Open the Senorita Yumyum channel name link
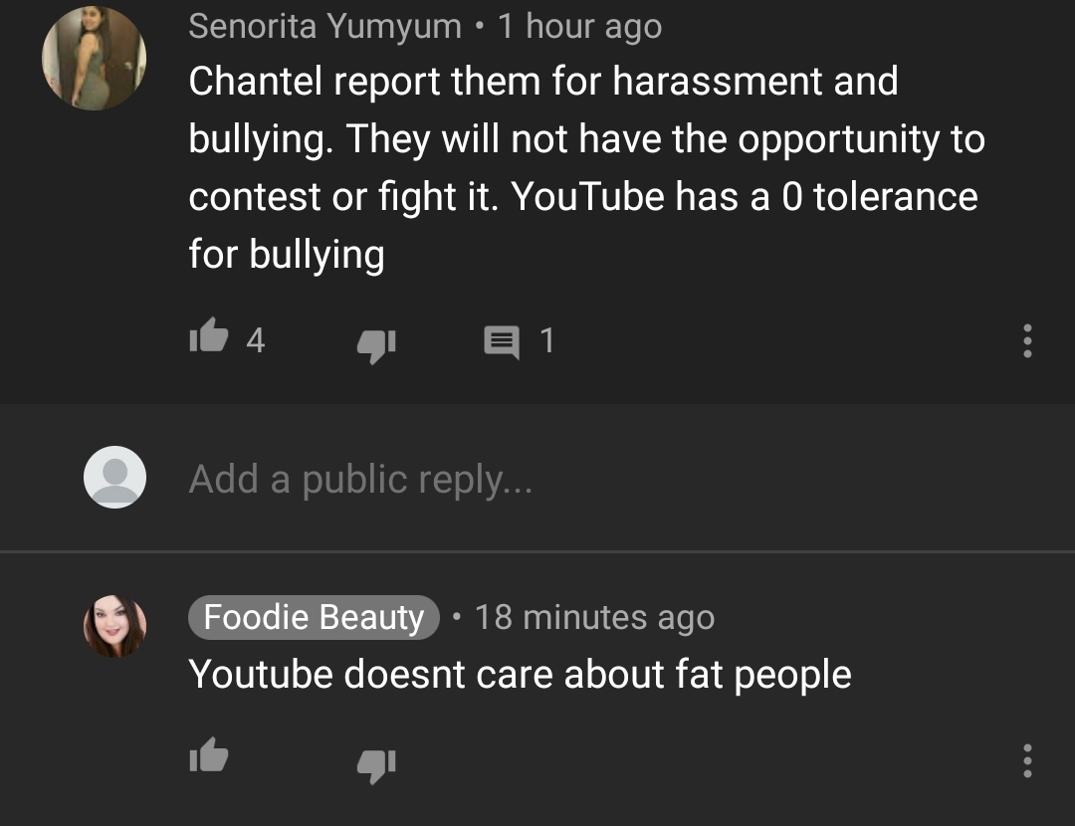The height and width of the screenshot is (826, 1075). pos(324,27)
